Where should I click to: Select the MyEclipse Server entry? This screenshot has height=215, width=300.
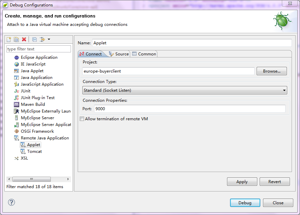point(37,118)
